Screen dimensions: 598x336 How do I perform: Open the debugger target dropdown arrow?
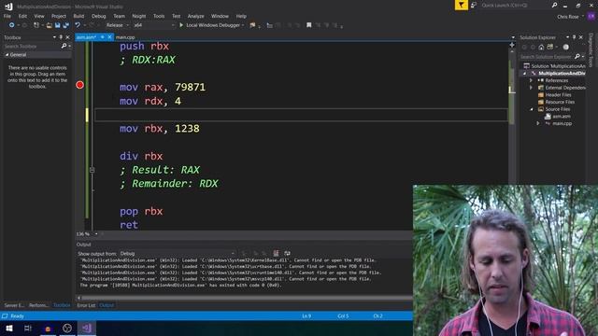pos(243,25)
